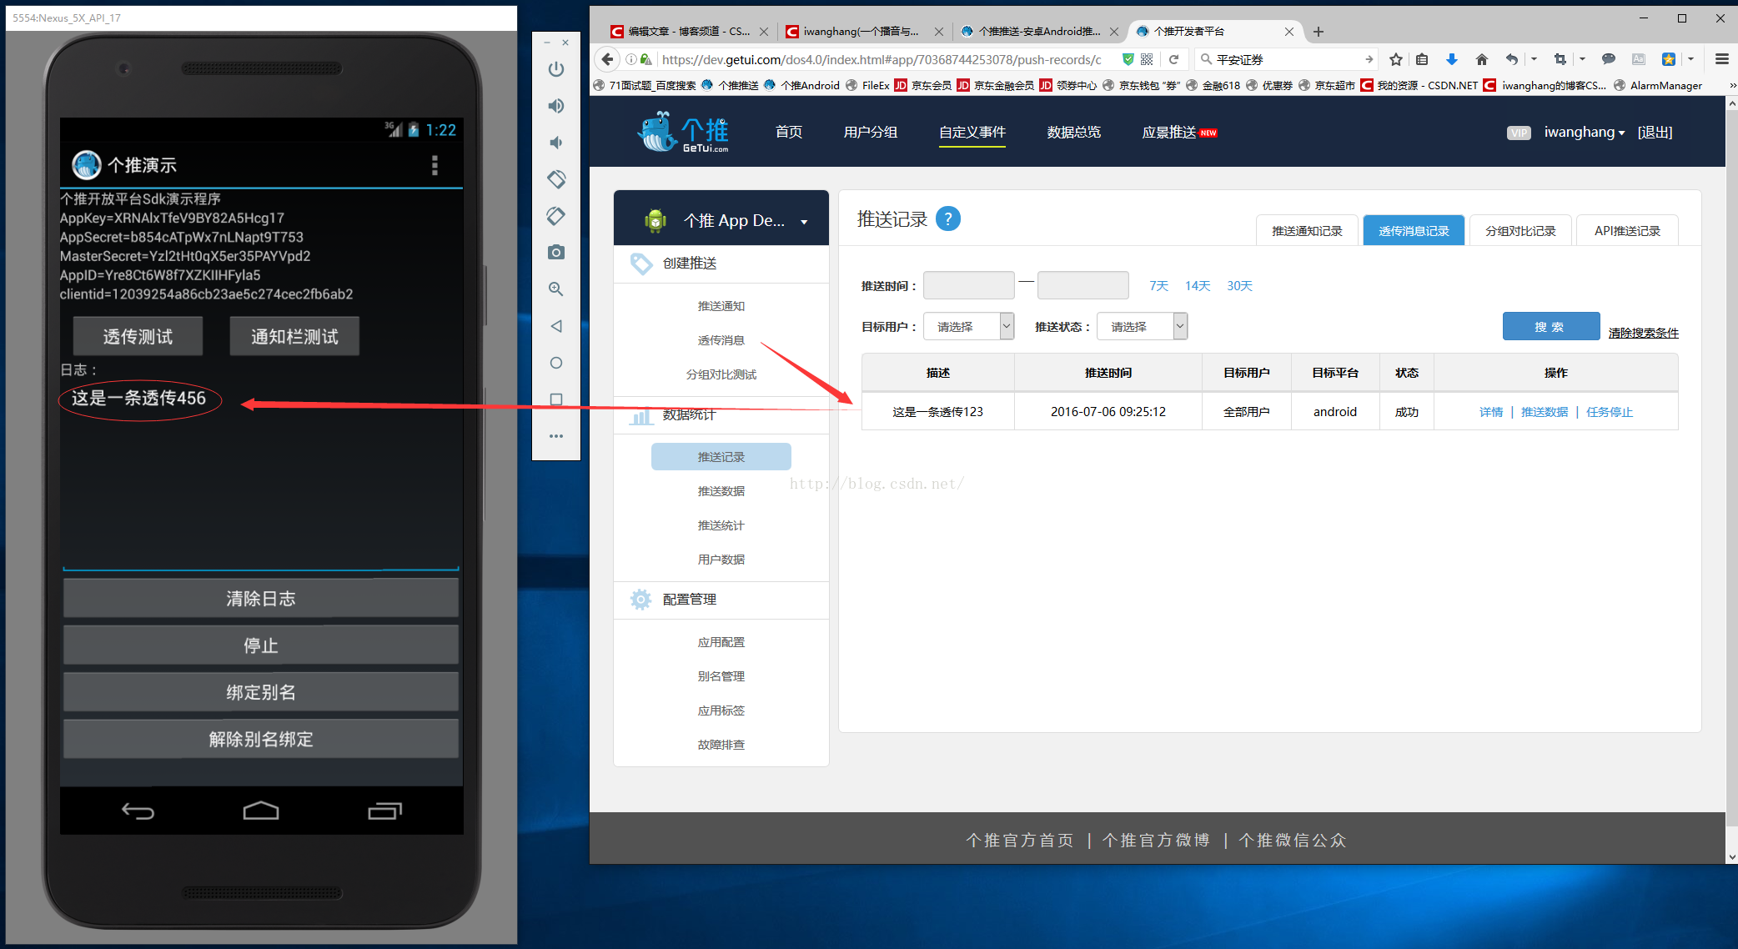
Task: Take a screenshot with the emulator camera icon
Action: click(x=556, y=252)
